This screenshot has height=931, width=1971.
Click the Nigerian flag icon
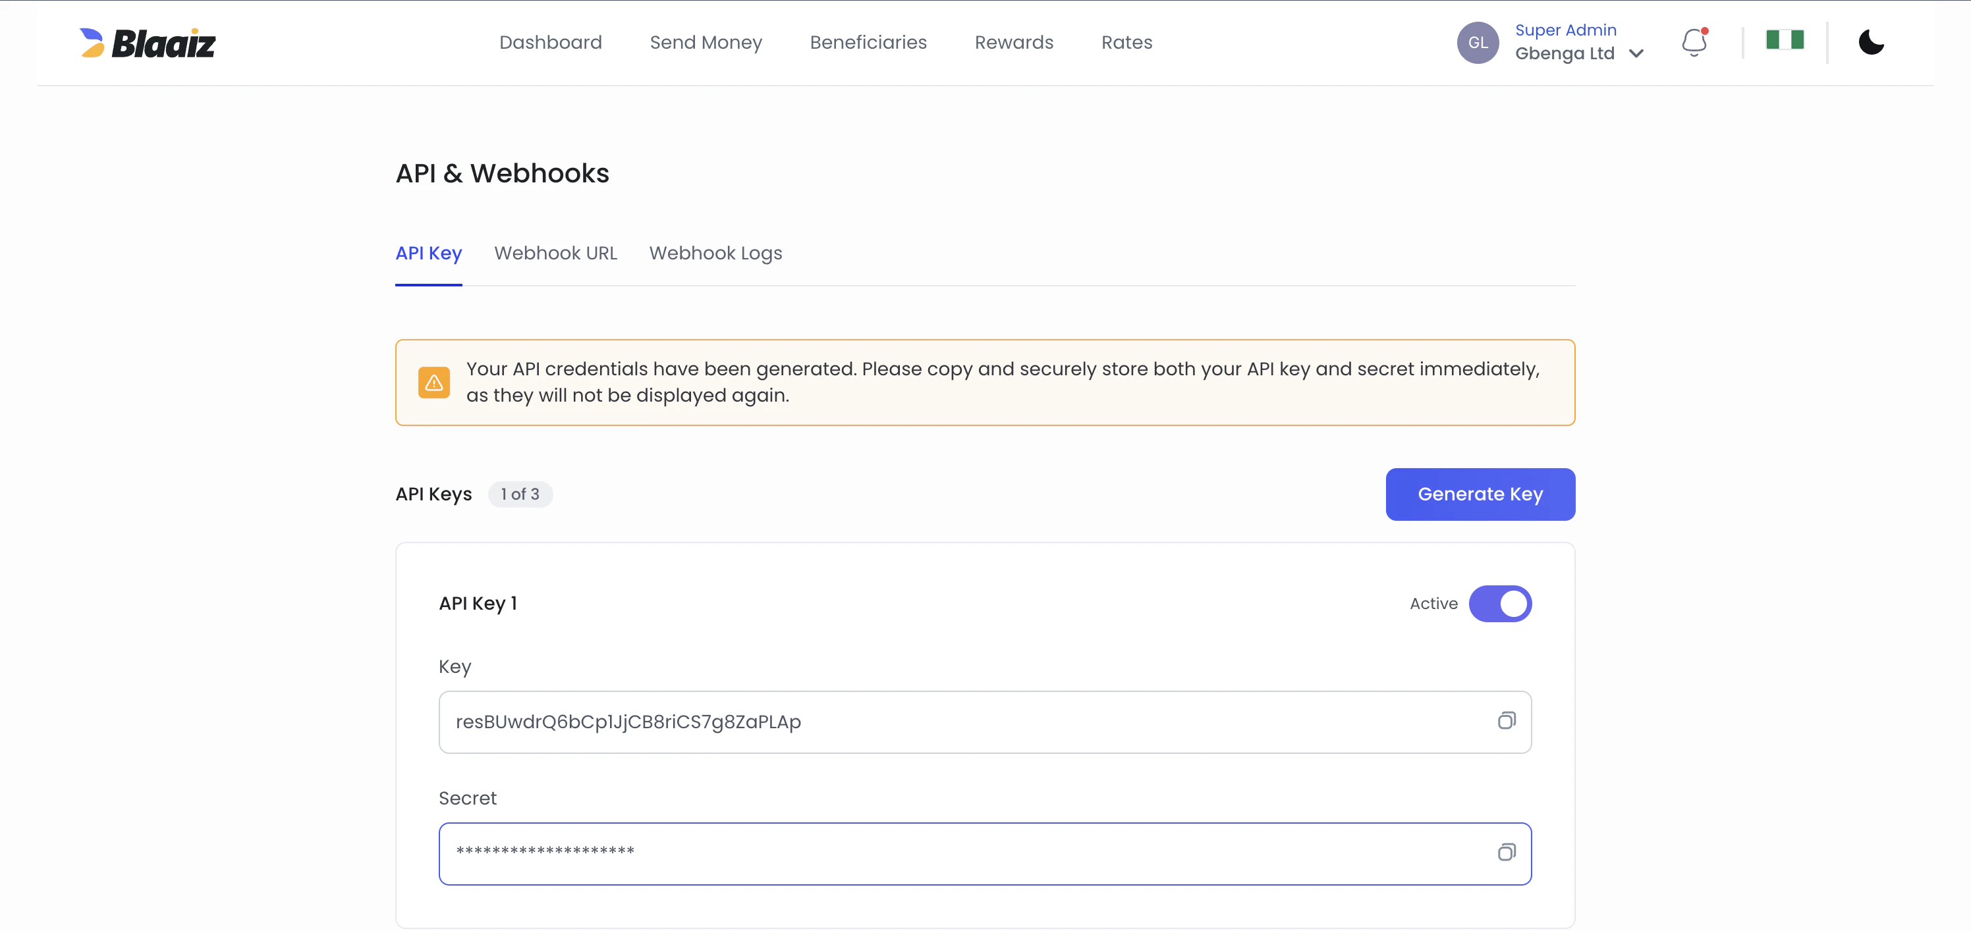[1785, 40]
